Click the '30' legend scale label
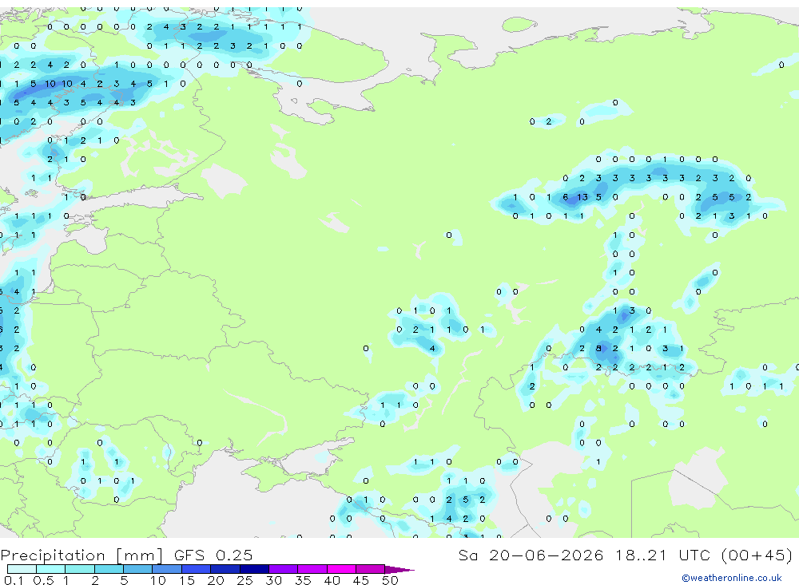The height and width of the screenshot is (585, 799). [x=273, y=580]
